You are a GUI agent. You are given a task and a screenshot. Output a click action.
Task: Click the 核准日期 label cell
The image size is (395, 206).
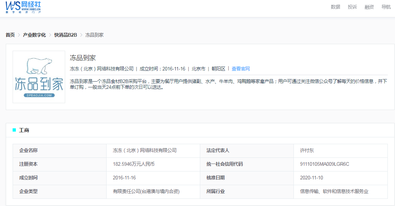tap(247, 178)
